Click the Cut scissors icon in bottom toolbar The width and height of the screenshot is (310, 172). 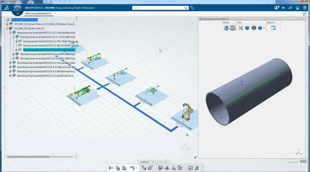111,168
